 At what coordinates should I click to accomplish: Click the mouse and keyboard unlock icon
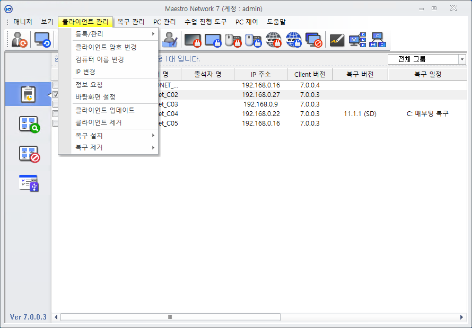253,40
